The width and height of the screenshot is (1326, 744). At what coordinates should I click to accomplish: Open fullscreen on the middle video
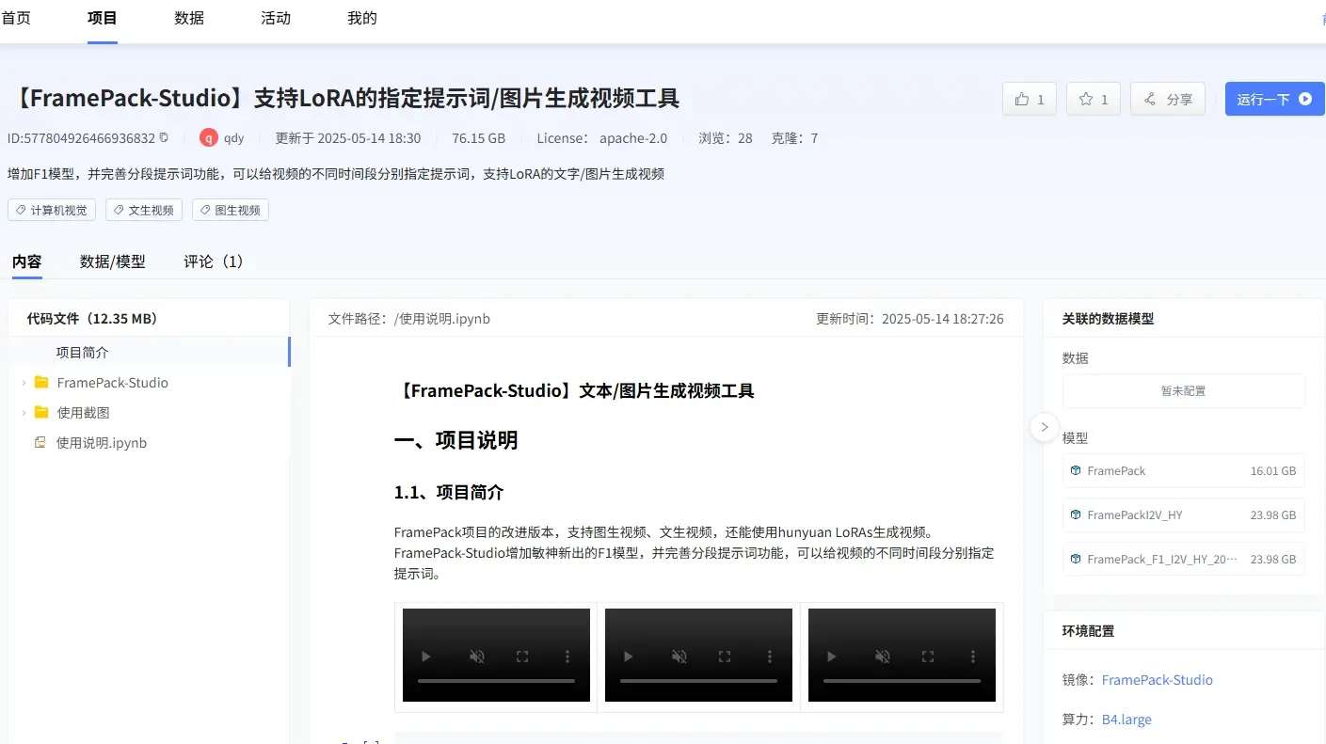[x=725, y=657]
